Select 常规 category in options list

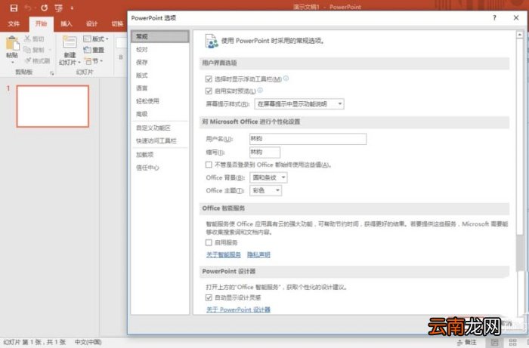pos(160,36)
